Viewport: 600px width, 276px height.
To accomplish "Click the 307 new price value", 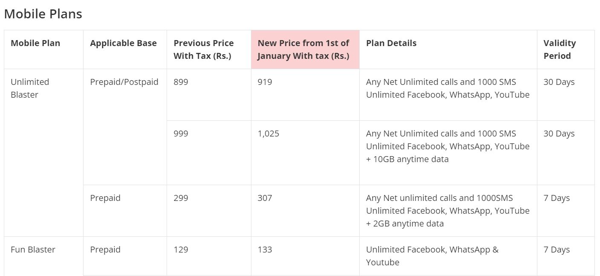I will 265,198.
